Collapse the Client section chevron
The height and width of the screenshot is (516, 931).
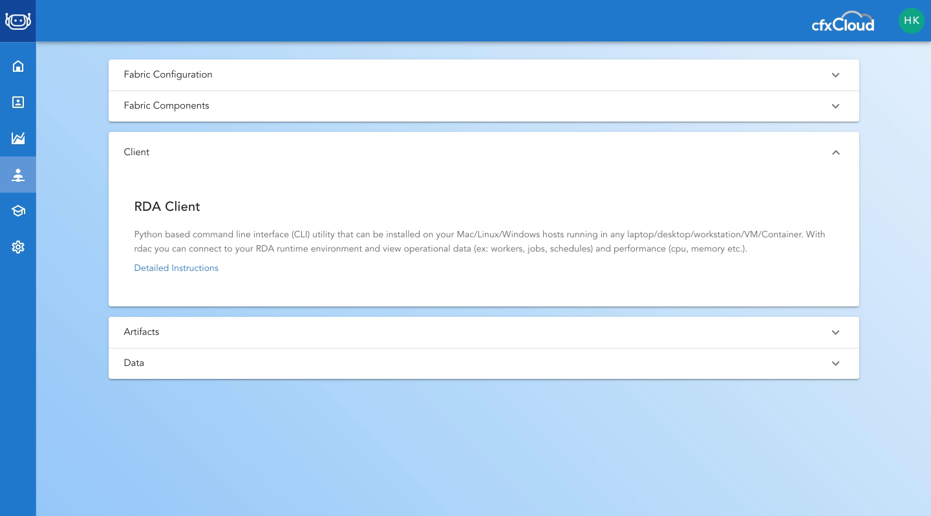[835, 153]
